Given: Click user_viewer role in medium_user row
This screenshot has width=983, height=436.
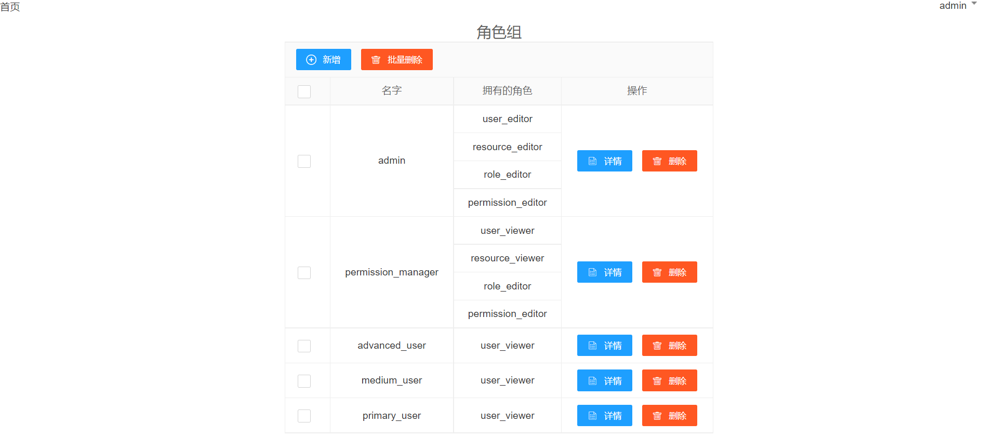Looking at the screenshot, I should pyautogui.click(x=507, y=380).
